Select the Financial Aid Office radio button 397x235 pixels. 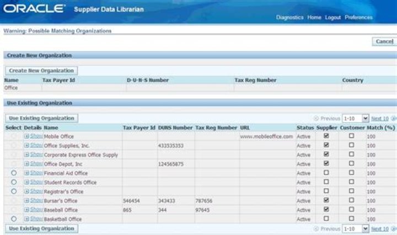tap(14, 173)
